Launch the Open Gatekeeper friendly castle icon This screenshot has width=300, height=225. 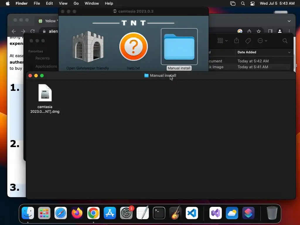tap(88, 47)
